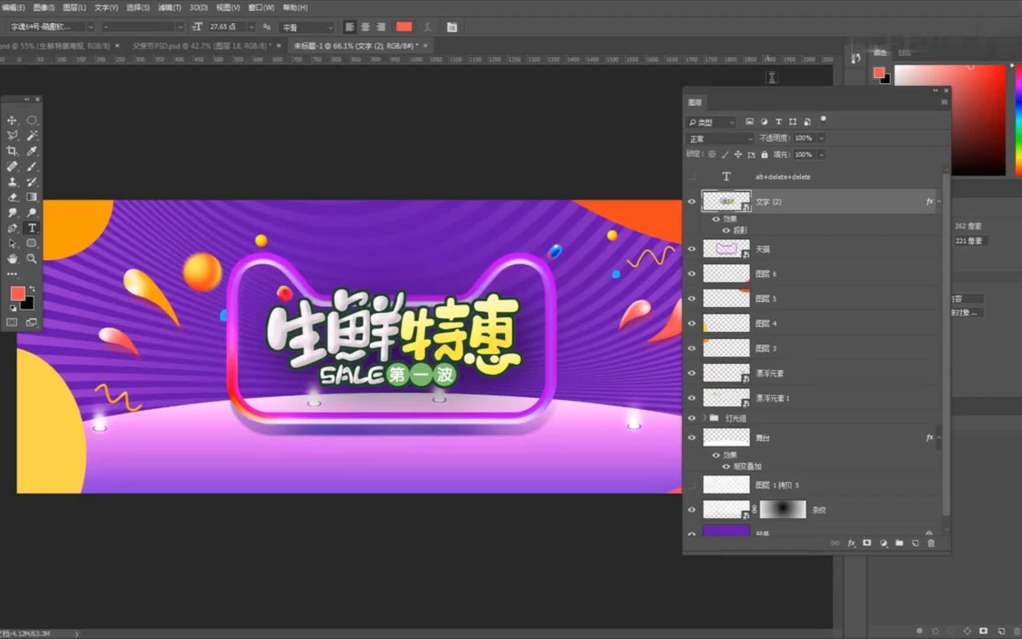Image resolution: width=1022 pixels, height=639 pixels.
Task: Open the anti-aliasing method dropdown
Action: [x=308, y=27]
